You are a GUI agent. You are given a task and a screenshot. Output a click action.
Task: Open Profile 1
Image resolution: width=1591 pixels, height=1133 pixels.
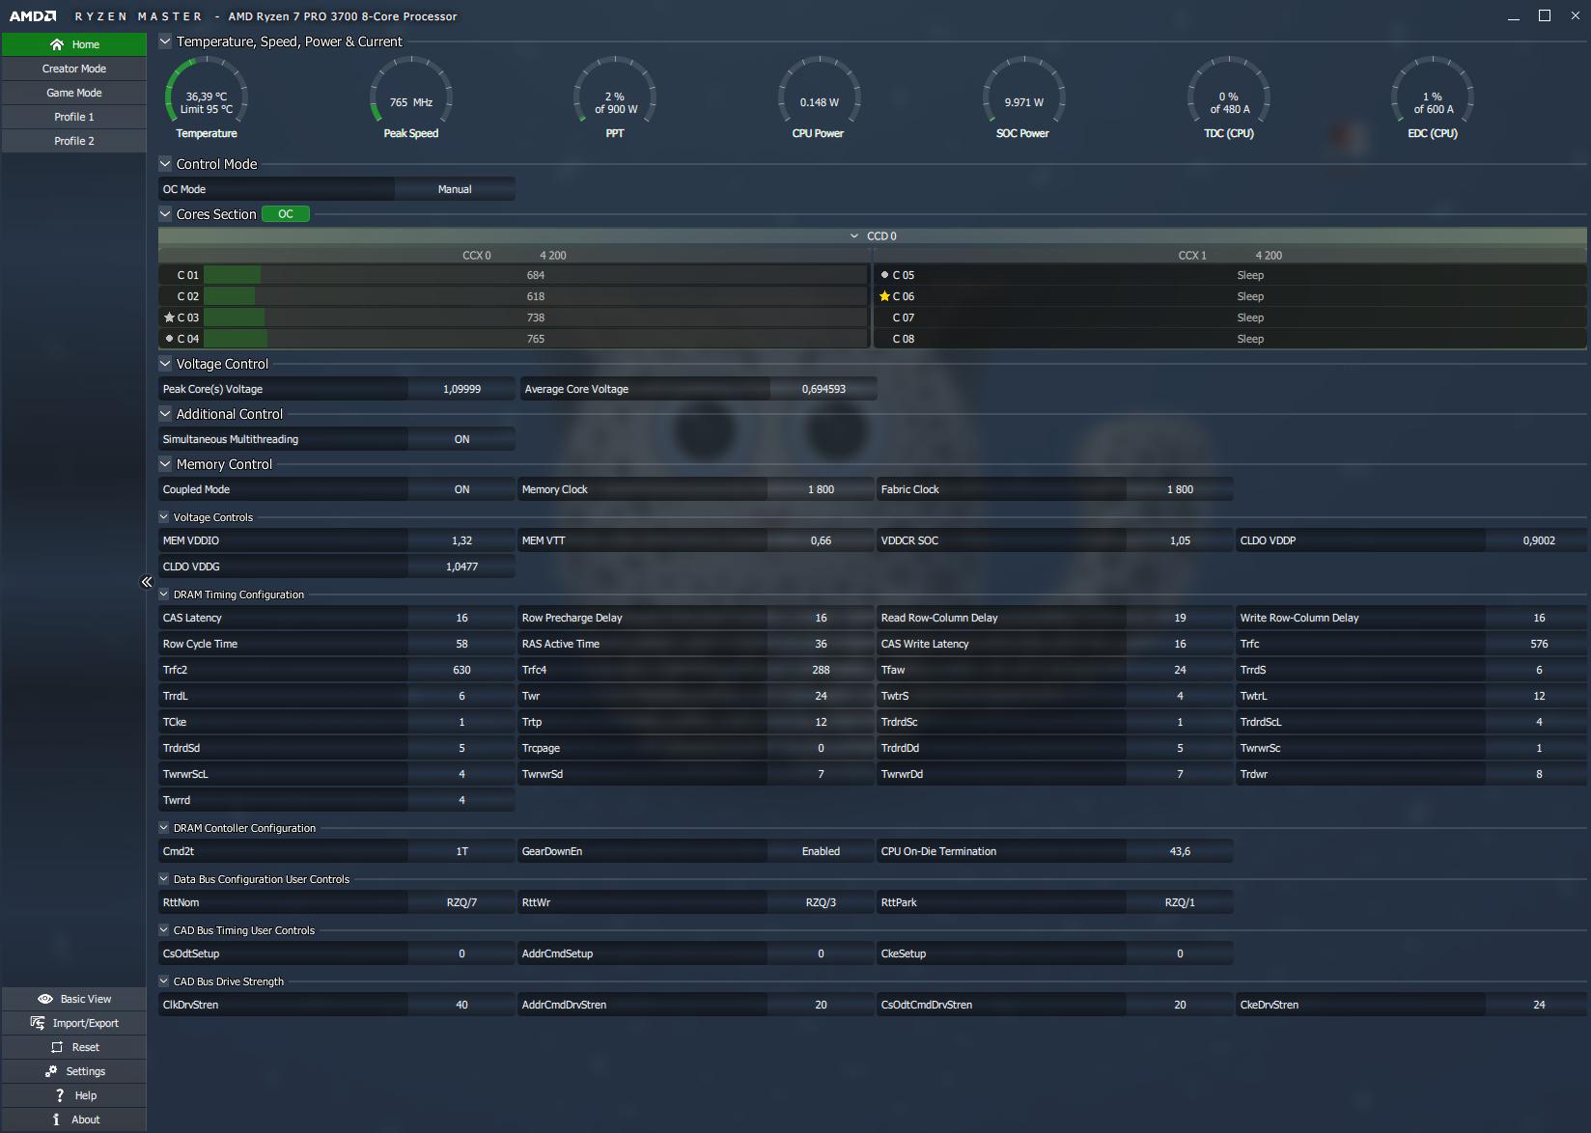point(74,117)
